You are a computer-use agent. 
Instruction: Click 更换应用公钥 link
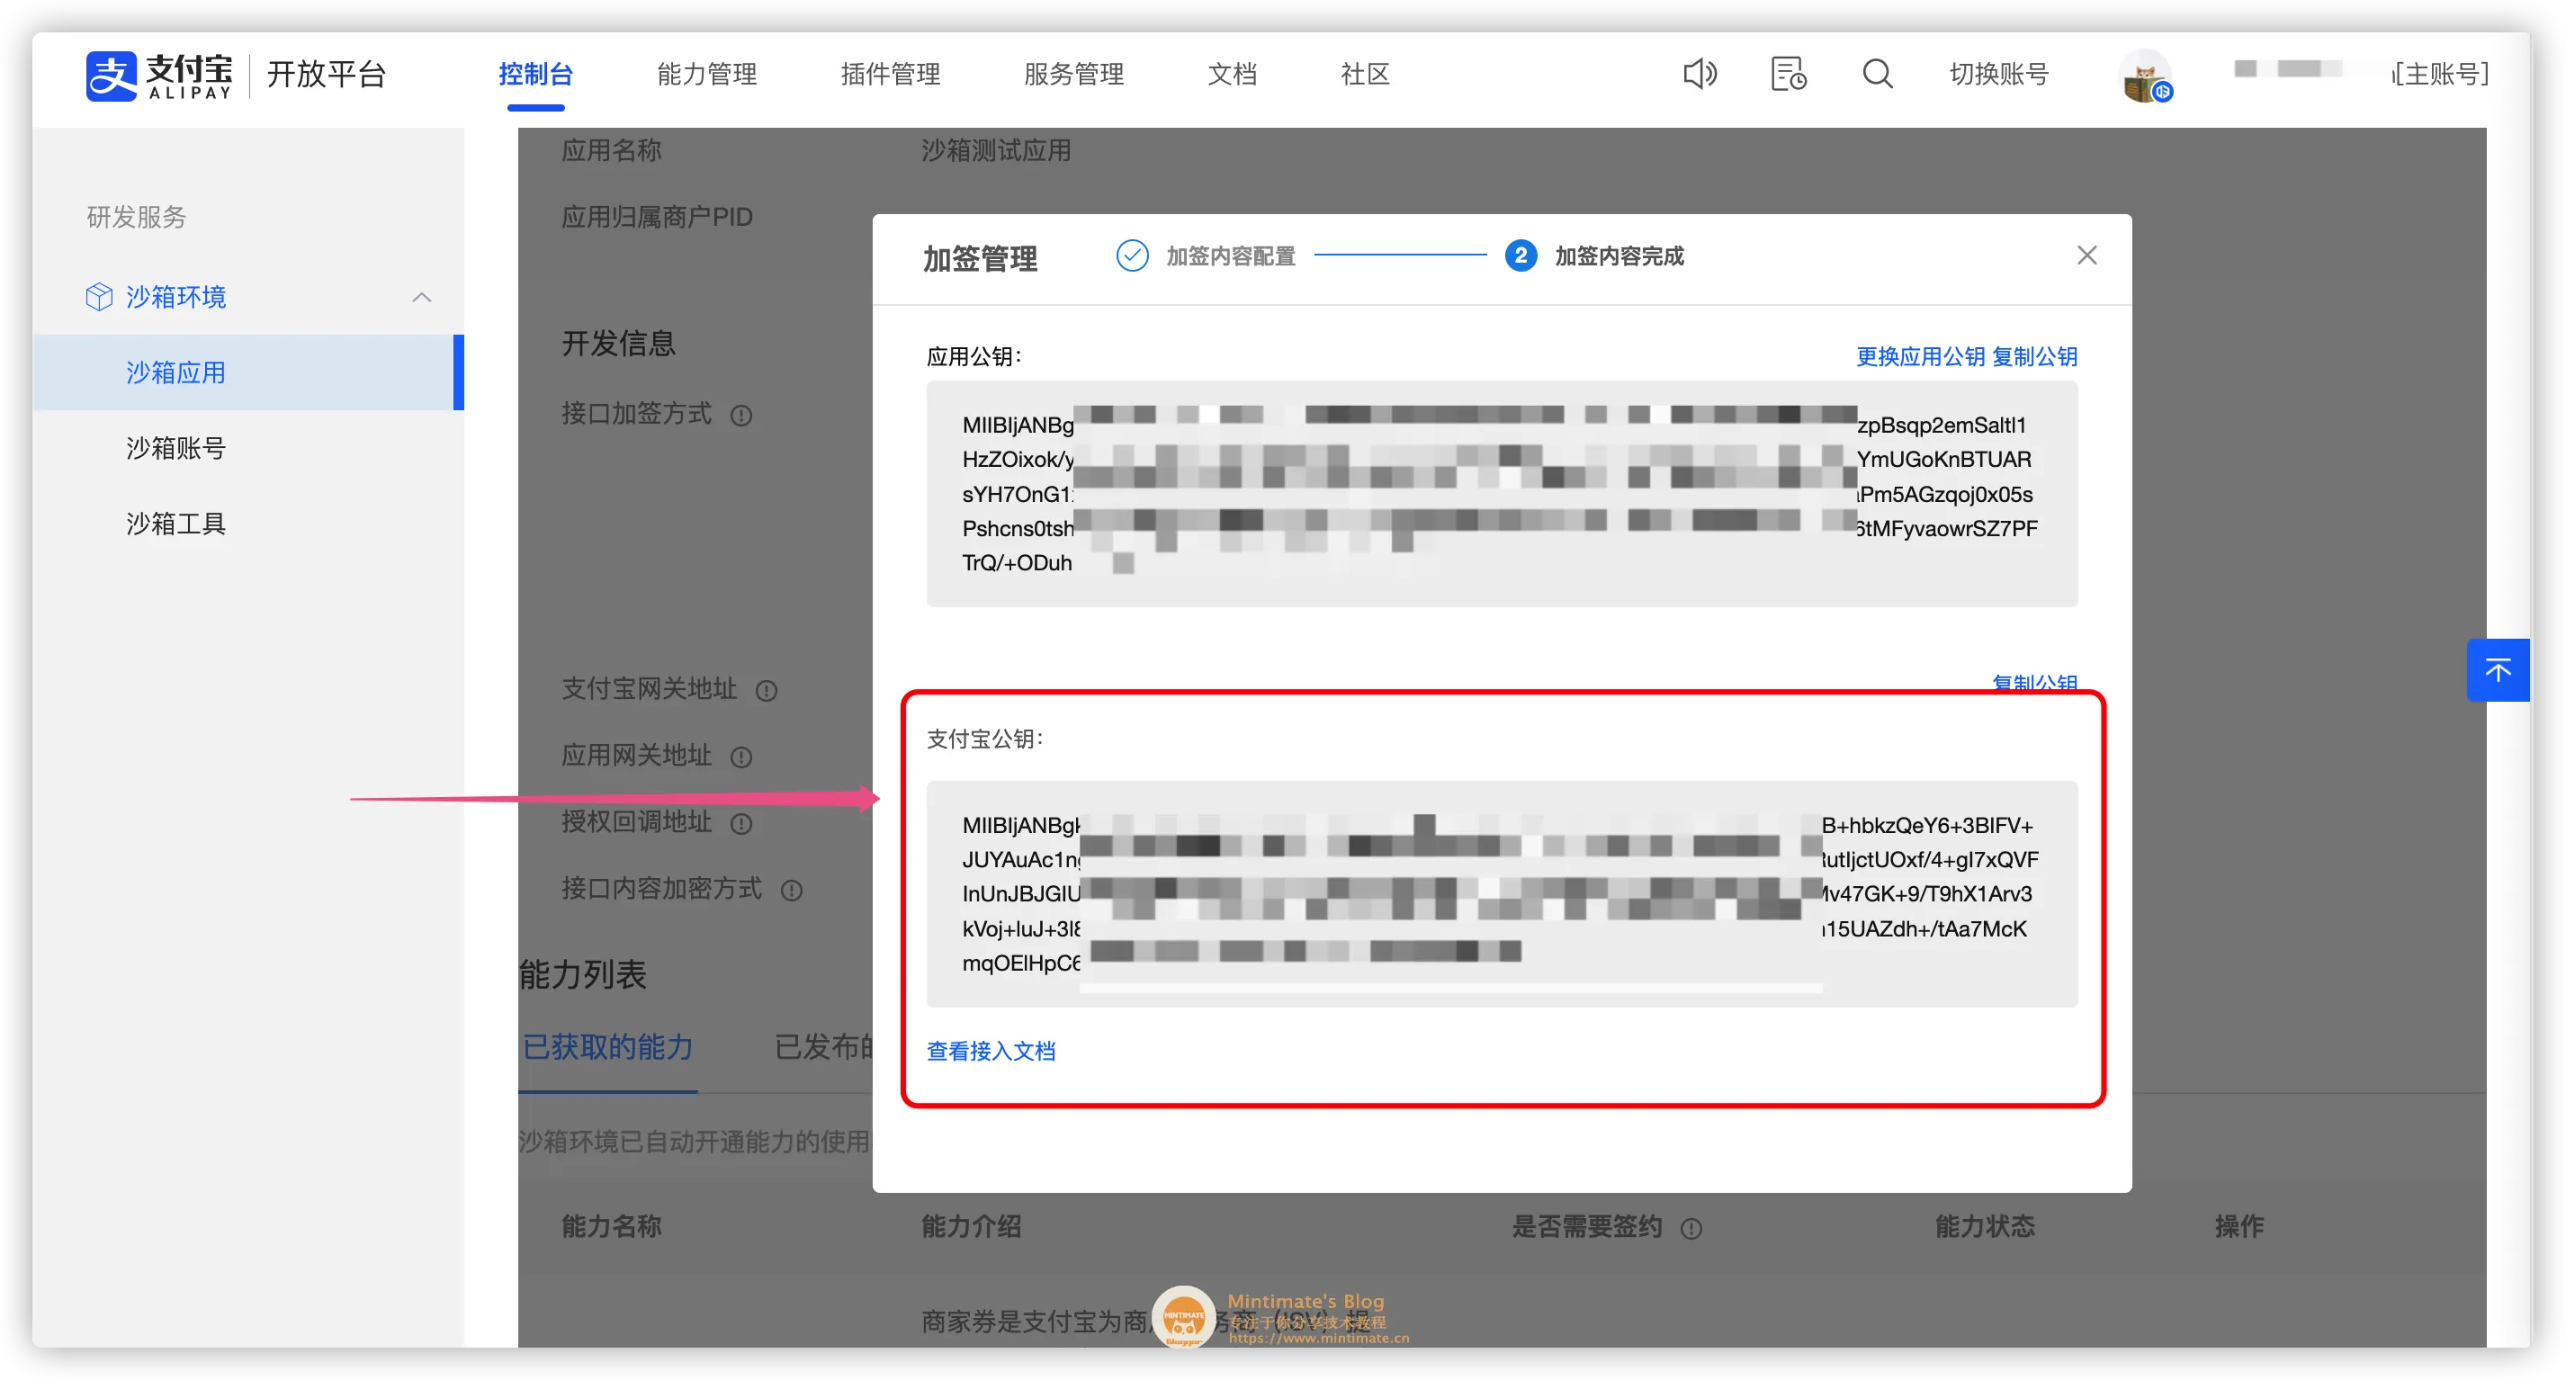pos(1919,356)
